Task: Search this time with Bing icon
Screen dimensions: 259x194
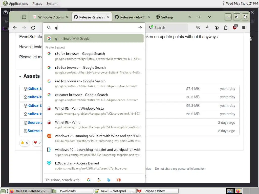Action: click(109, 180)
